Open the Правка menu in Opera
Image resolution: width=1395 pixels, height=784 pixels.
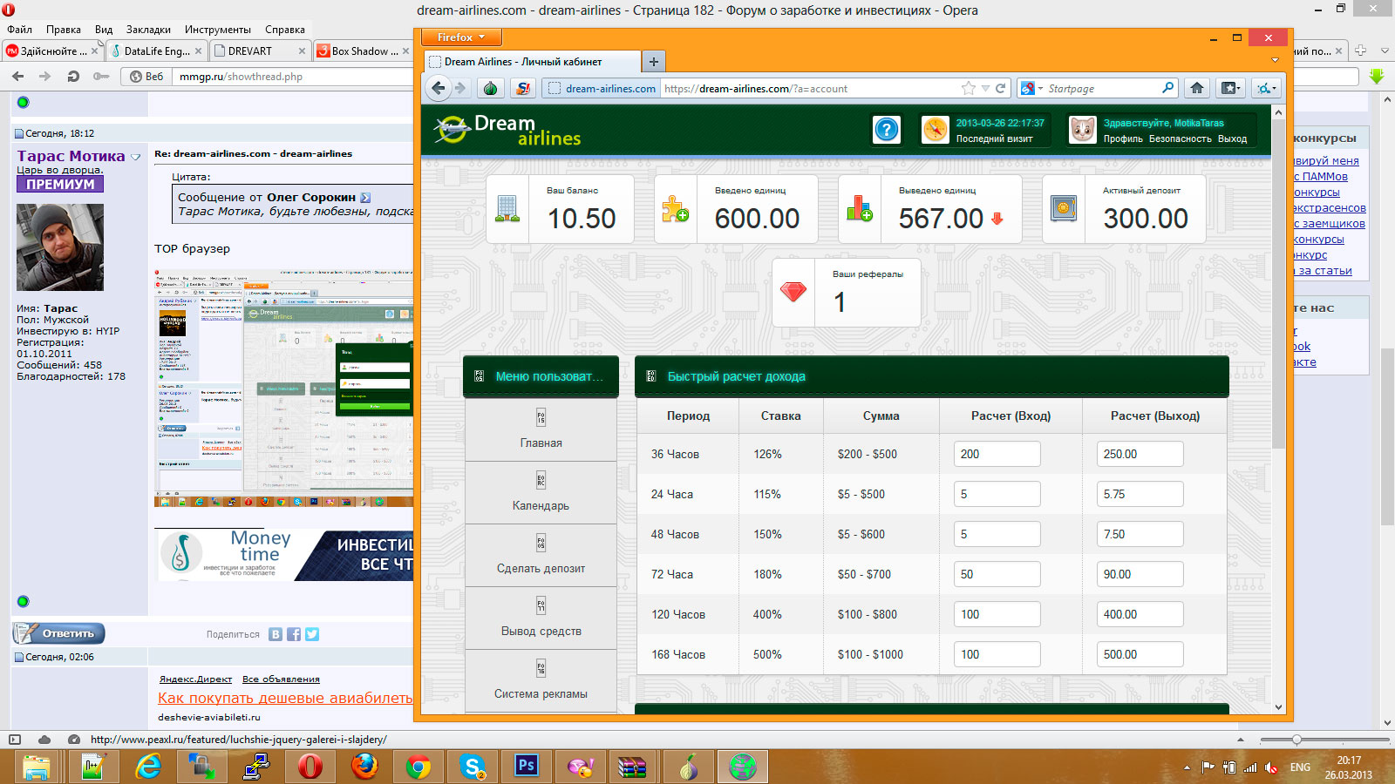click(64, 30)
